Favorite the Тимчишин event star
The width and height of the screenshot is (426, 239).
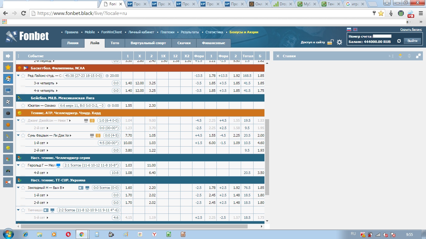click(x=23, y=210)
